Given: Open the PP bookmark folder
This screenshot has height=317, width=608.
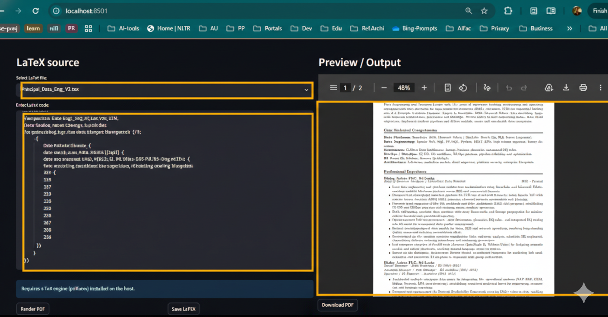Looking at the screenshot, I should pyautogui.click(x=236, y=28).
